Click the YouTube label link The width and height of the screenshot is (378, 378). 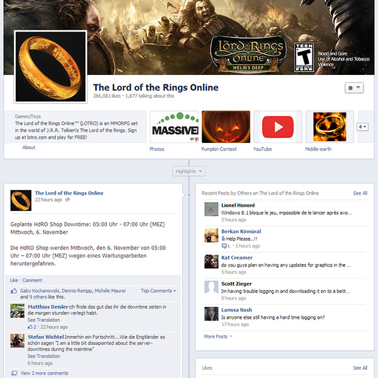[x=263, y=149]
